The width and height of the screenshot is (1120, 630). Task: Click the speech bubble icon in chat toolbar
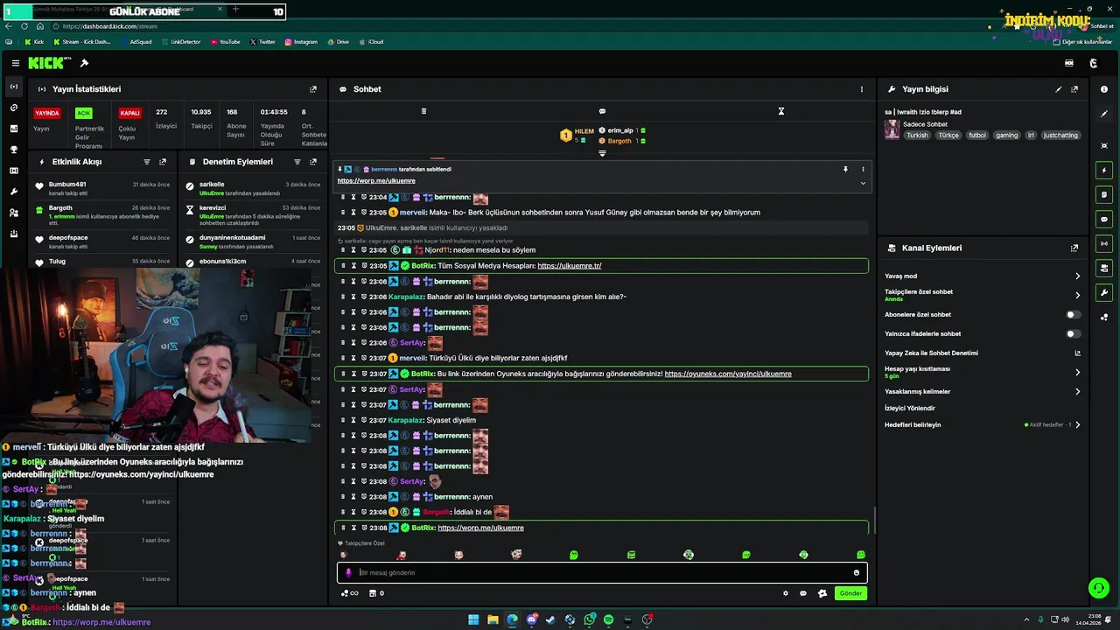[602, 111]
